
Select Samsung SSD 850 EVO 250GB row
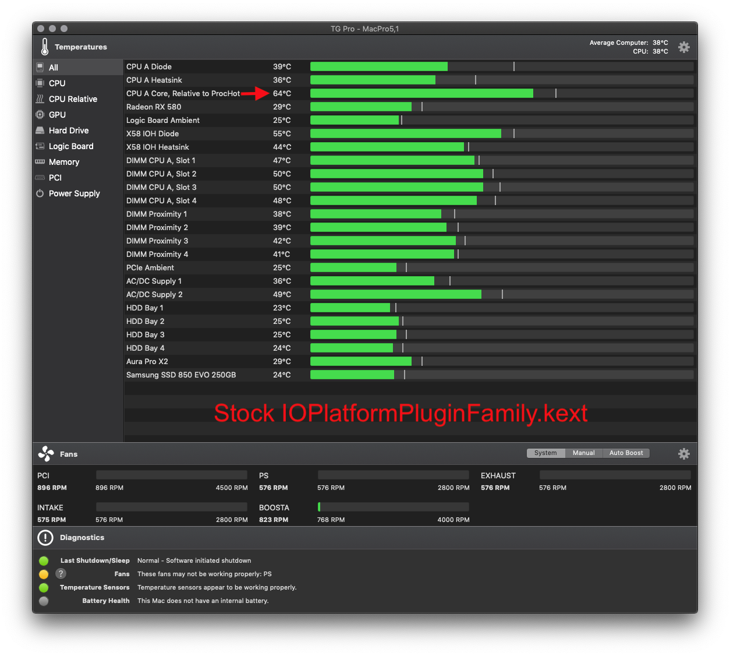(410, 375)
